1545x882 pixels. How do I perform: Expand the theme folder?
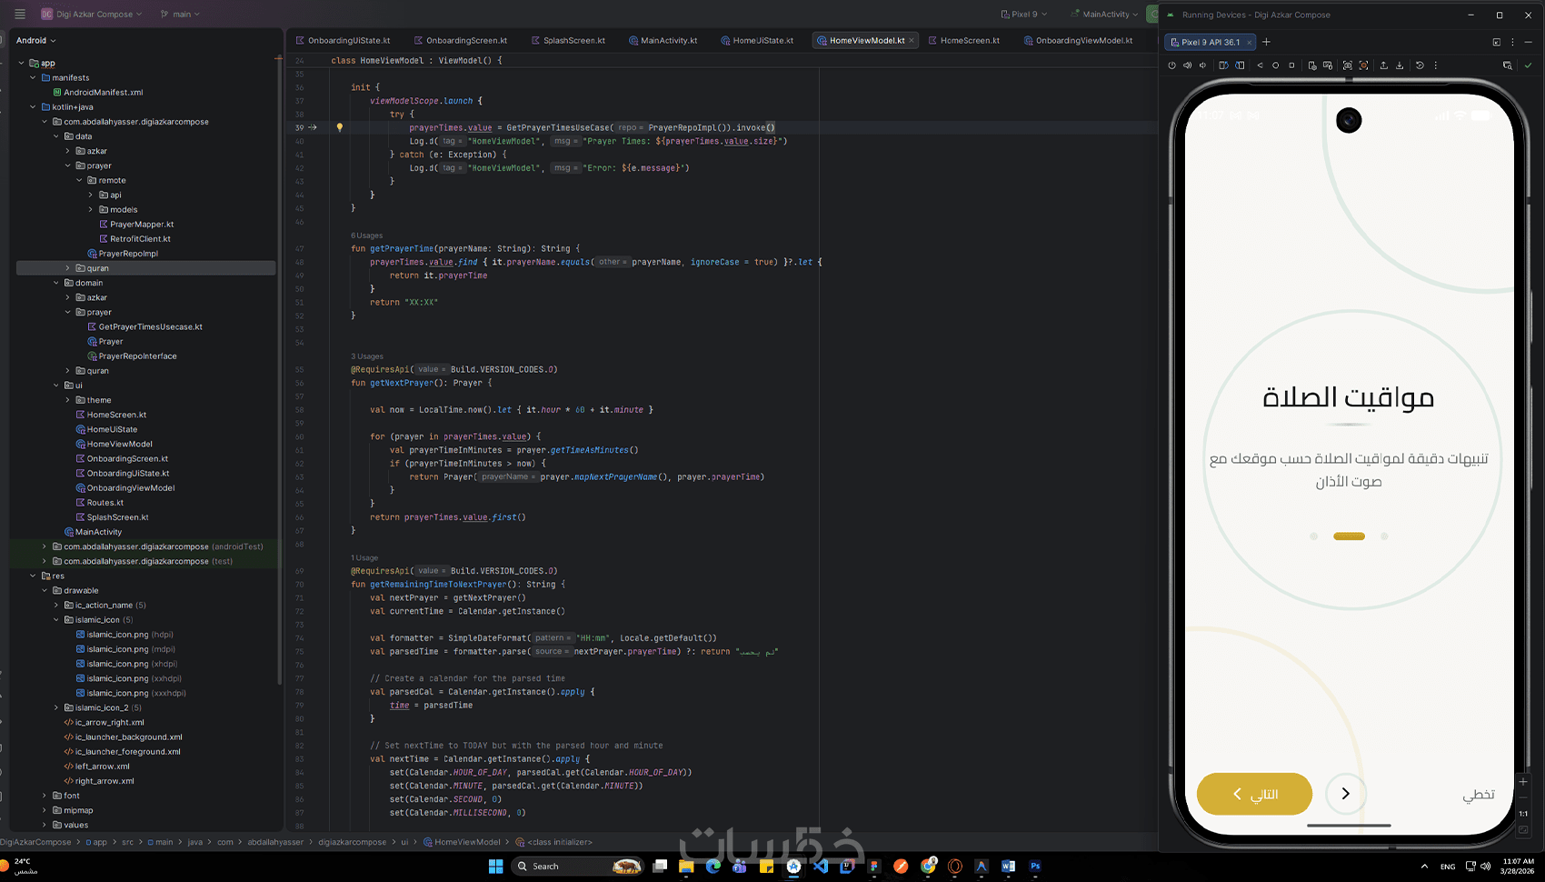point(67,400)
